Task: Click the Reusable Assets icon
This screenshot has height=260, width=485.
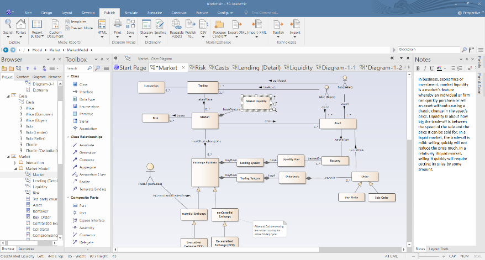Action: tap(177, 26)
